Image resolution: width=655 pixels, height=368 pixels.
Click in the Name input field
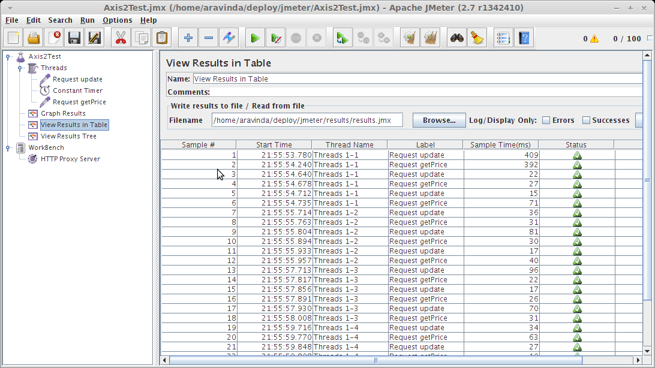[x=417, y=79]
